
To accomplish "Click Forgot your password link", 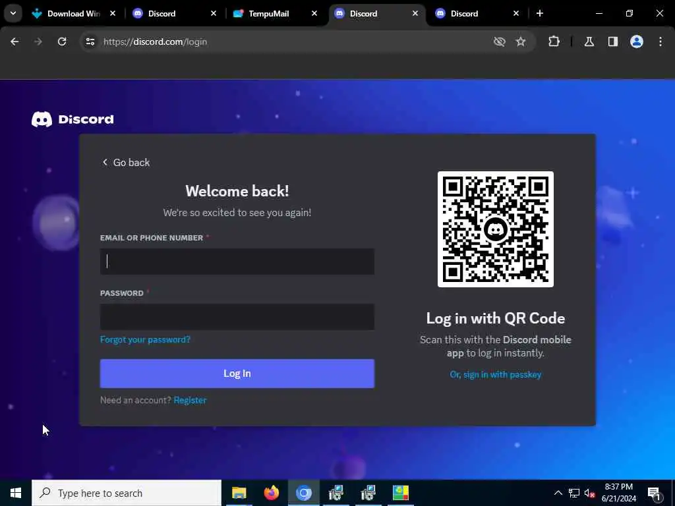I will click(145, 339).
